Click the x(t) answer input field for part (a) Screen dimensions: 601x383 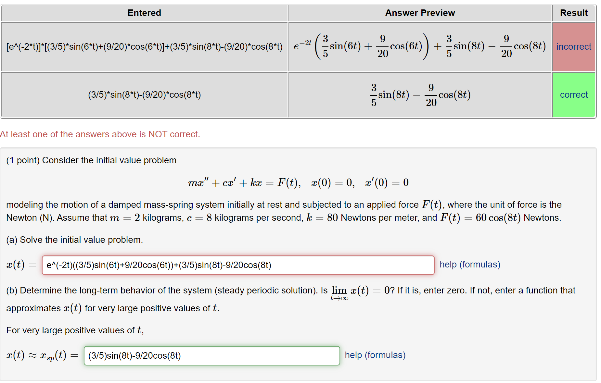[238, 265]
